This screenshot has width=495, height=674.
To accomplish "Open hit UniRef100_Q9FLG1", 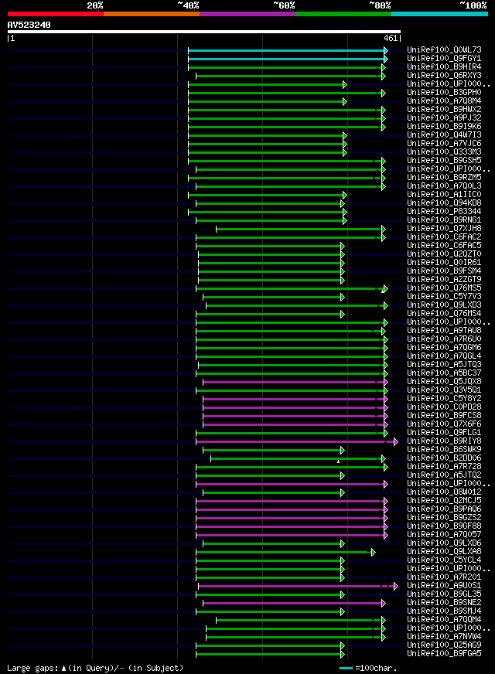I will click(x=444, y=433).
